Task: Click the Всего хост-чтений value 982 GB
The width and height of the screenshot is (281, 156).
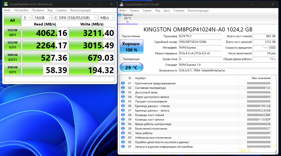Action: [x=264, y=36]
